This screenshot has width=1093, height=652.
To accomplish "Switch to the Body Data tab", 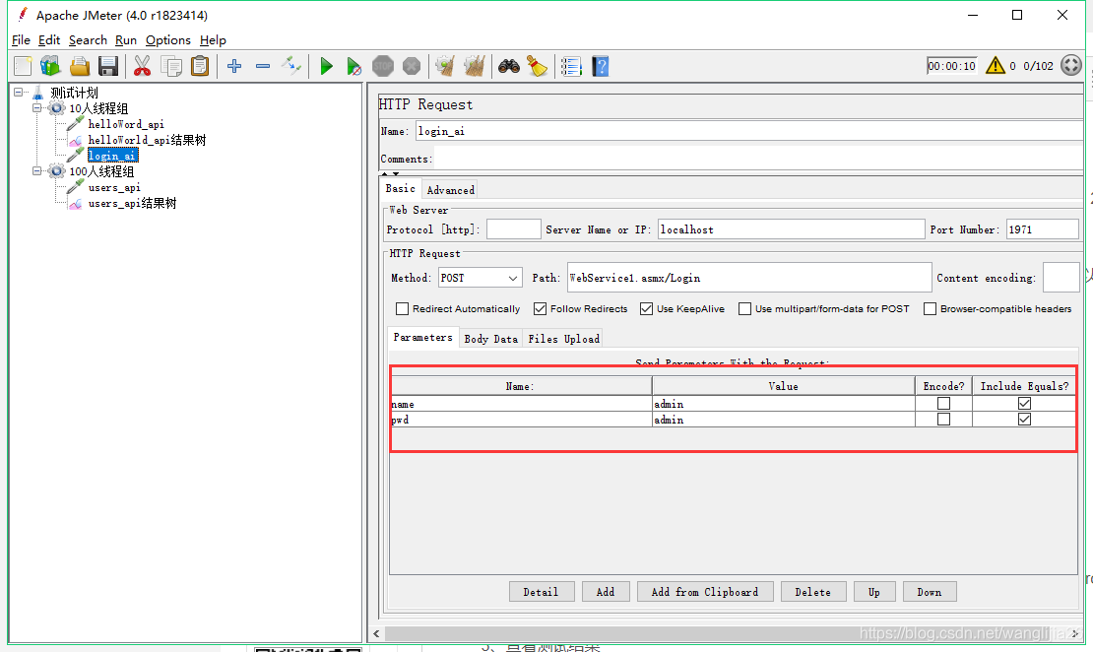I will pos(490,338).
